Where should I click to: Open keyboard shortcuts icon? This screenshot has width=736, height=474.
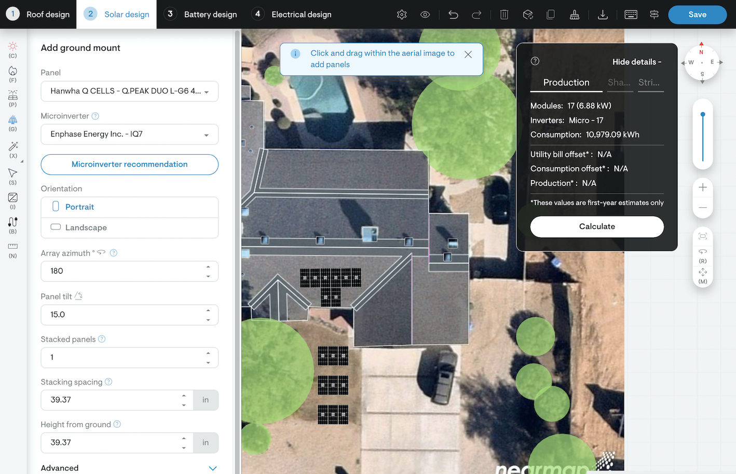pyautogui.click(x=631, y=15)
